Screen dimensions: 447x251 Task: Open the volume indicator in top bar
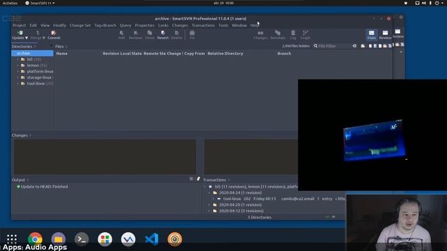(x=424, y=3)
